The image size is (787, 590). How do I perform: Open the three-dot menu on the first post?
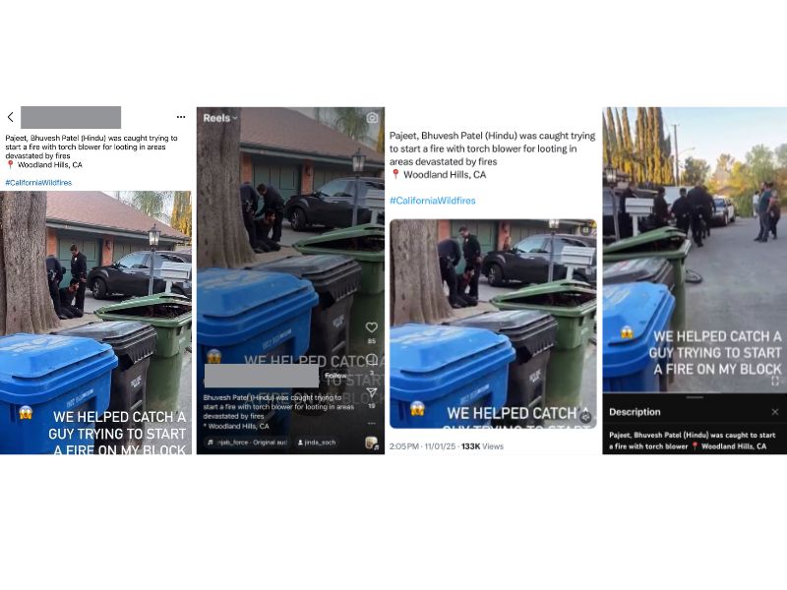181,117
